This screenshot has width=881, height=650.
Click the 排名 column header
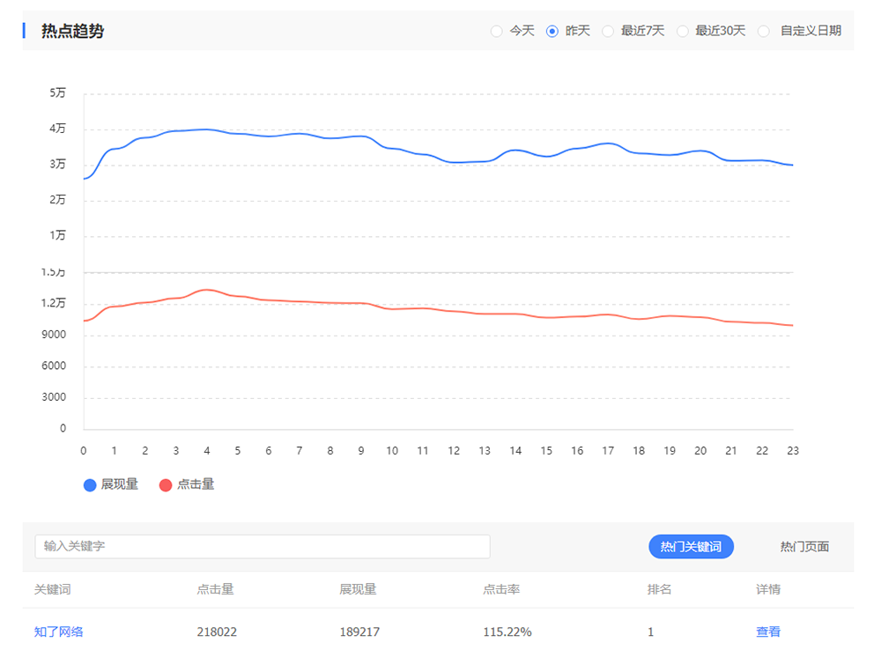tap(659, 589)
